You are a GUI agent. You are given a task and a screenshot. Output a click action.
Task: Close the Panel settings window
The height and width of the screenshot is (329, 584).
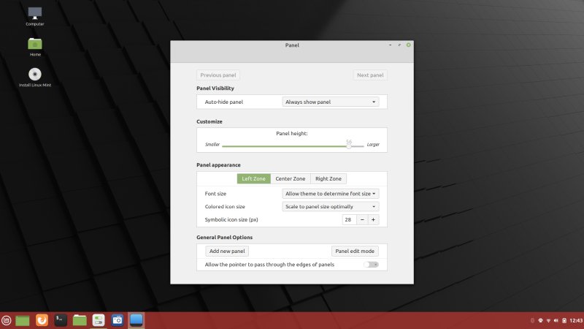coord(409,45)
